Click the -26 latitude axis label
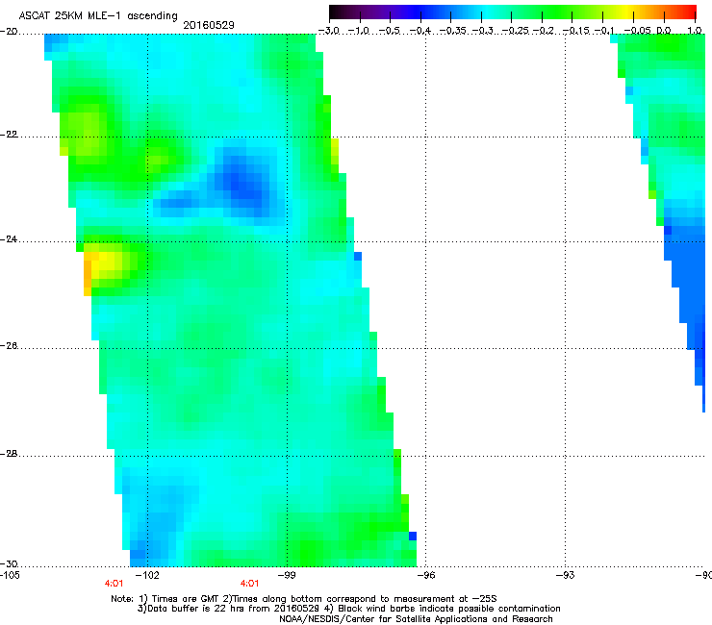This screenshot has height=625, width=712. pyautogui.click(x=9, y=346)
